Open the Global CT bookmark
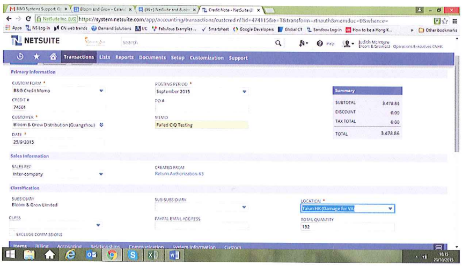462x266 pixels. [x=290, y=29]
